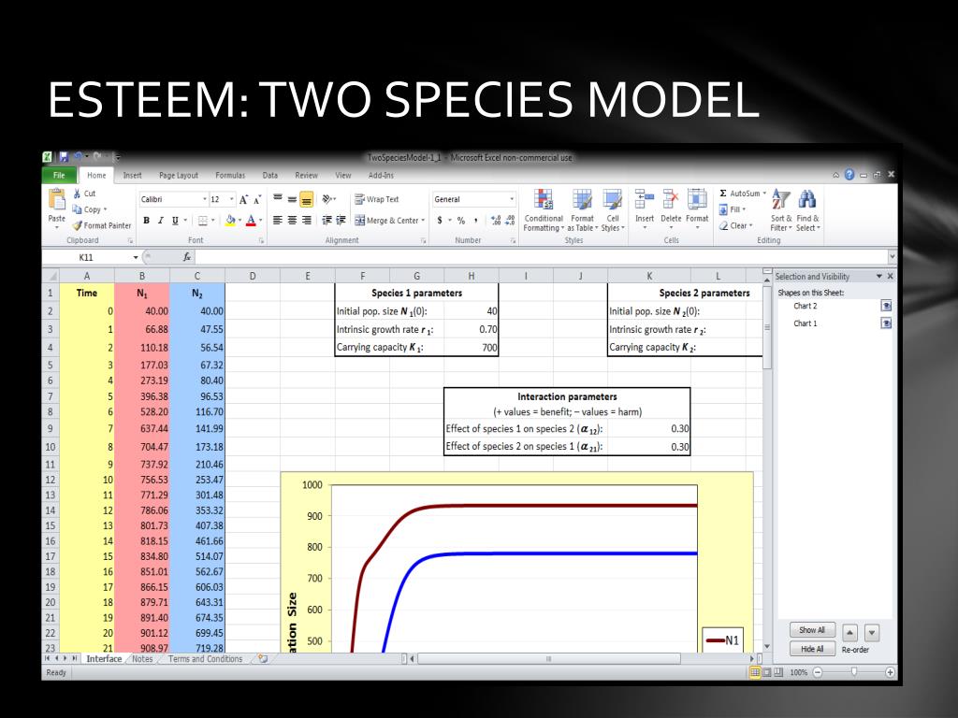Click the Excel Help question mark
The width and height of the screenshot is (958, 718).
point(849,175)
